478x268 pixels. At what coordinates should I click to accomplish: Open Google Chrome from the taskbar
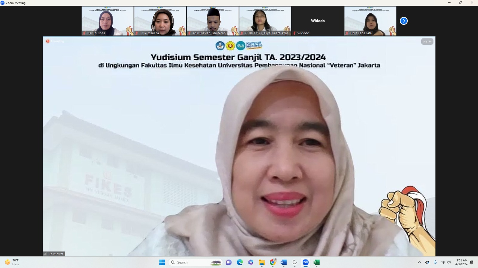tap(273, 262)
